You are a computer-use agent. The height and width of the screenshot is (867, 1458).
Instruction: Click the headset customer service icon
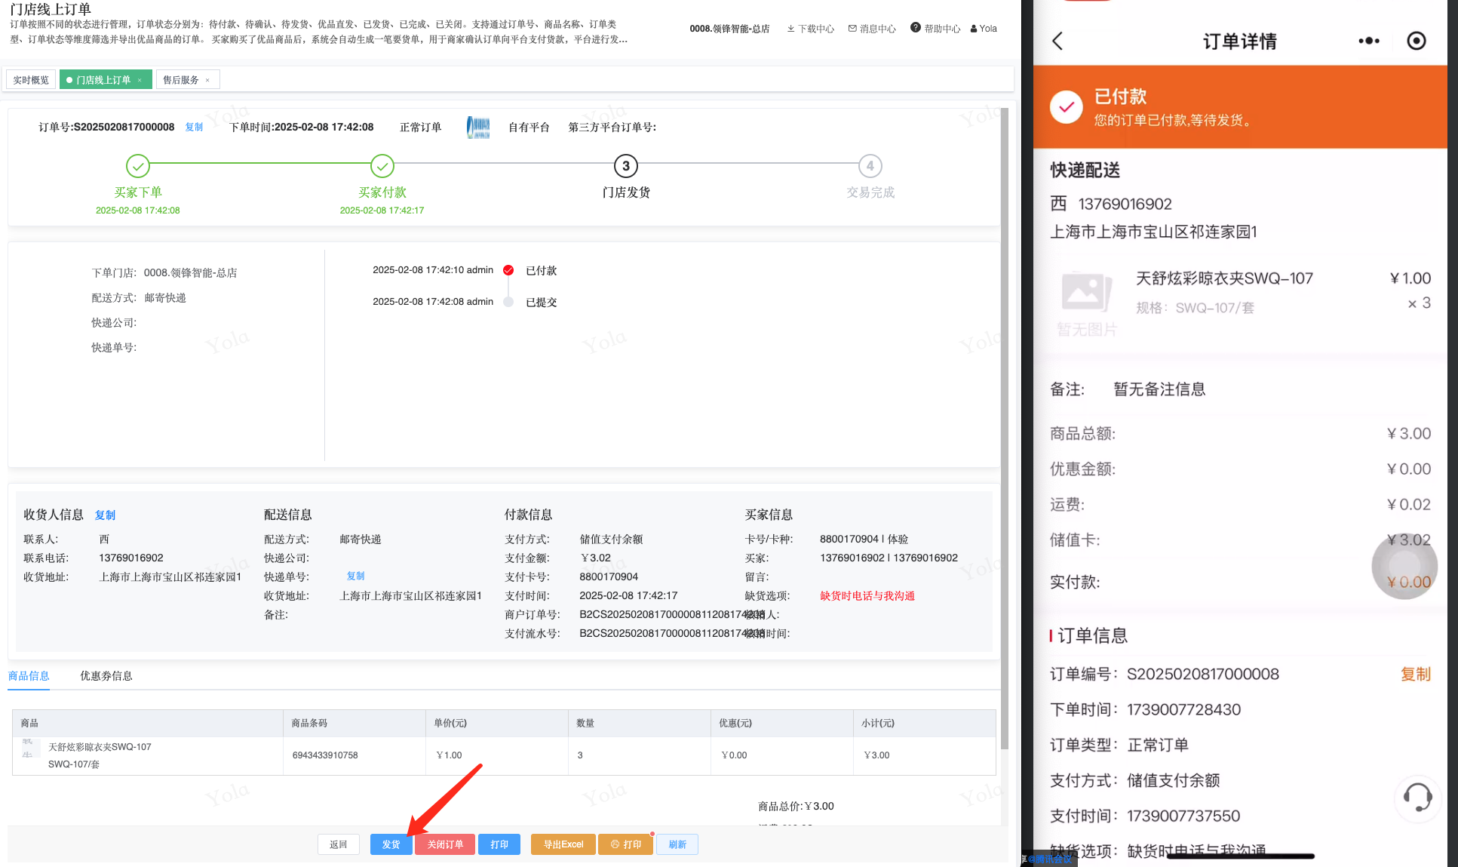coord(1417,797)
